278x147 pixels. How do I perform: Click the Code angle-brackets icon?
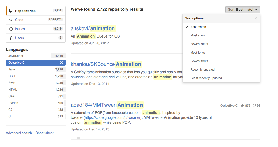[11, 20]
